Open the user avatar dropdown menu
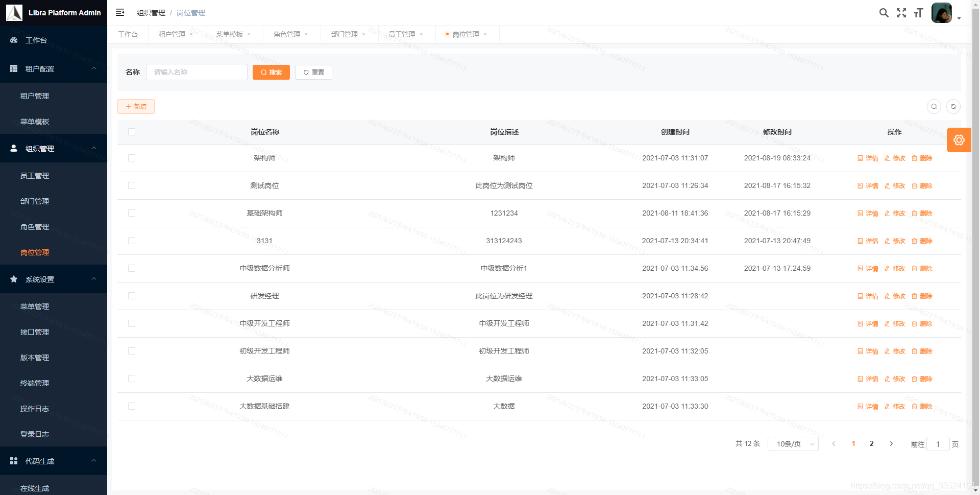The height and width of the screenshot is (495, 980). tap(942, 13)
